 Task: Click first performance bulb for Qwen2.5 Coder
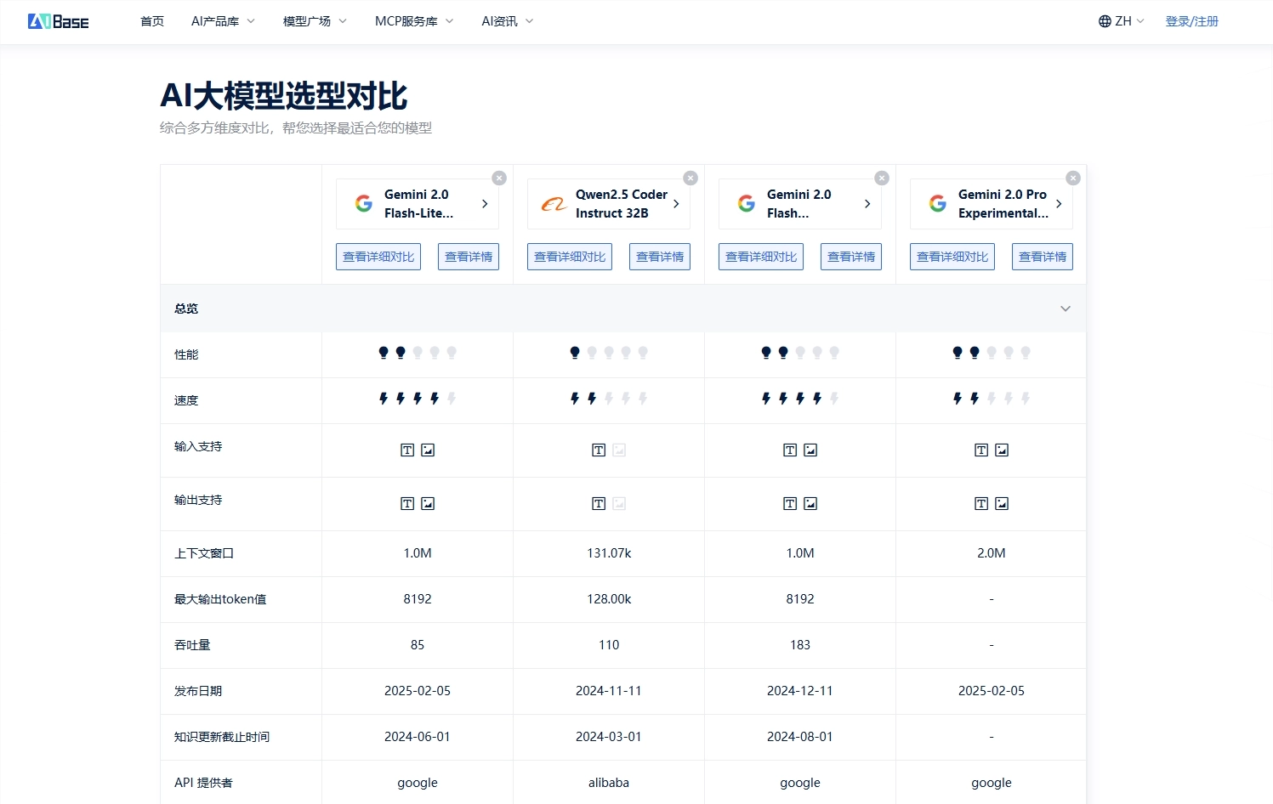click(575, 353)
